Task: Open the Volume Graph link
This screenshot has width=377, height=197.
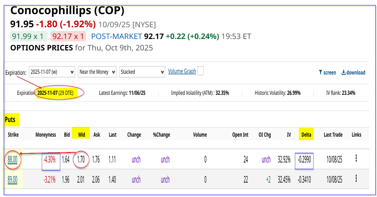Action: [182, 71]
